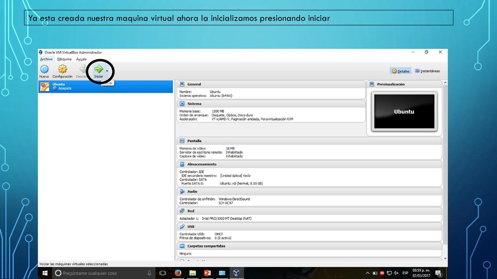
Task: Open the Almacenamiento section header
Action: point(309,164)
